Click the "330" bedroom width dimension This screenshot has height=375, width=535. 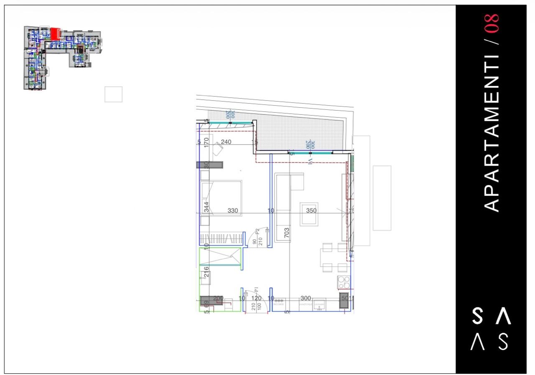[x=233, y=210]
